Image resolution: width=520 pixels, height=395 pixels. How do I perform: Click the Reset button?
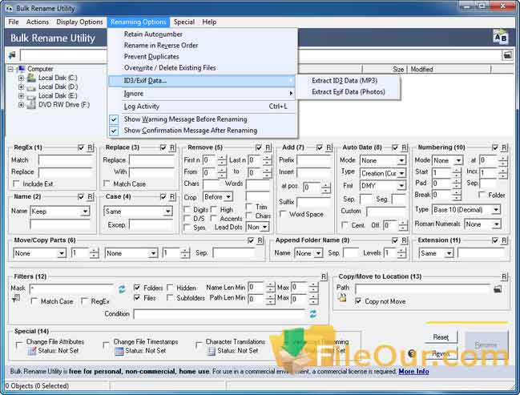tap(441, 337)
